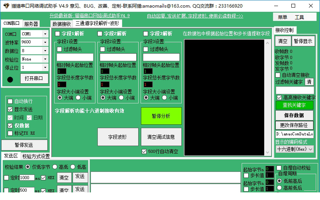Click 字段波形 button
The width and height of the screenshot is (320, 200).
[118, 137]
